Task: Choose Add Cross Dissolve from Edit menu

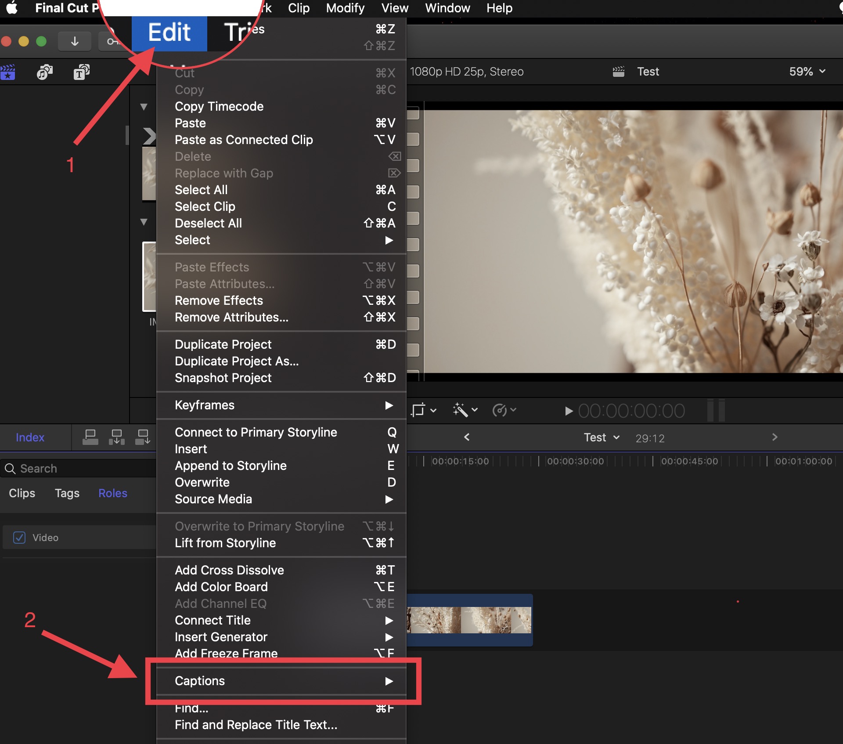Action: point(229,570)
